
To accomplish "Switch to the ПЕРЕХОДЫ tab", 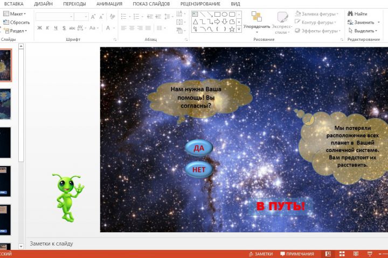I will pos(74,4).
